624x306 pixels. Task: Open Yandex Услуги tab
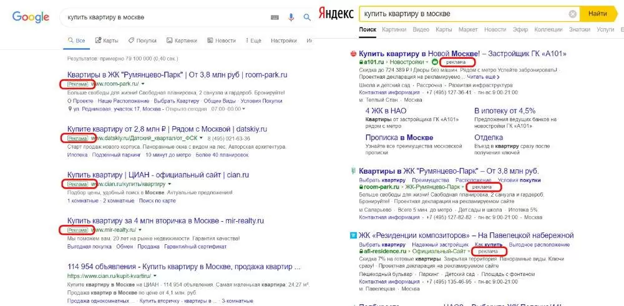coord(605,29)
